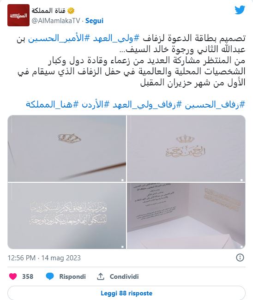Click the Rispondi reply button
This screenshot has height=300, width=253.
tap(72, 276)
